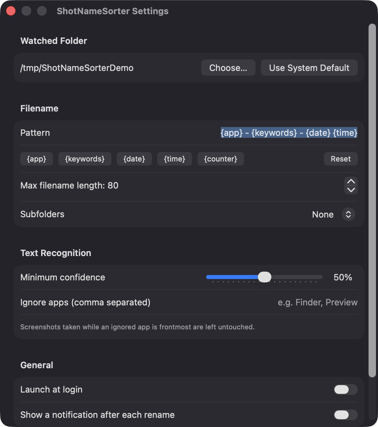Click the Minimum confidence slider thumb
This screenshot has height=427, width=378.
265,277
